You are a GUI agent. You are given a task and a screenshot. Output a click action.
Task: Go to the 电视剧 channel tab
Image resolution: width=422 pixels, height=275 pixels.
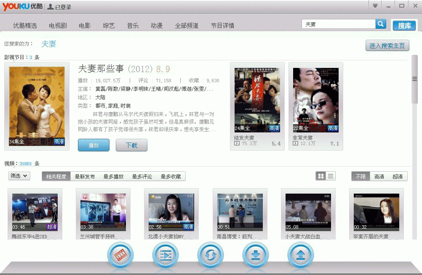58,26
